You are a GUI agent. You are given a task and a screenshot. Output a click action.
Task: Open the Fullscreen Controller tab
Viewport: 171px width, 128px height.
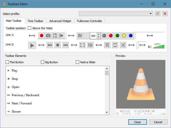tap(90, 21)
